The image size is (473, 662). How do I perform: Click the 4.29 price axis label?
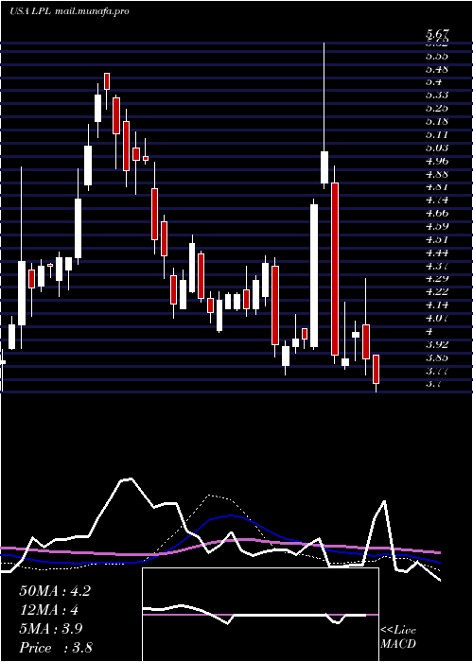[x=437, y=279]
